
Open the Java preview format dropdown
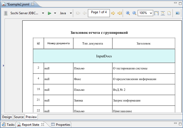(x=71, y=13)
